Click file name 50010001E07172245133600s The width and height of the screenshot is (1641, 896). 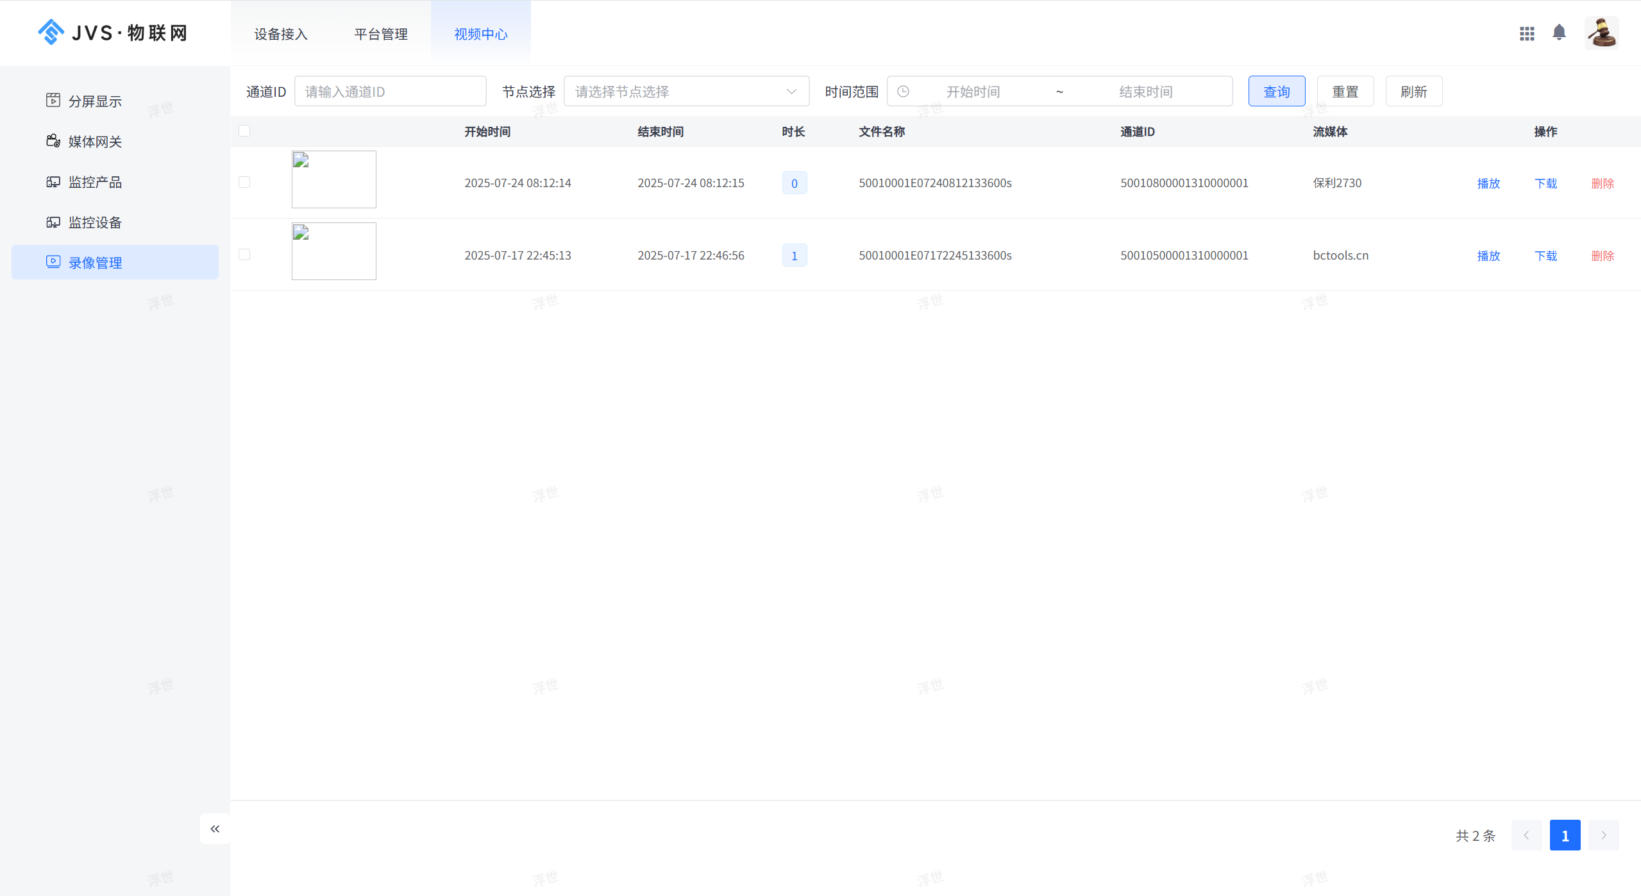click(x=935, y=255)
